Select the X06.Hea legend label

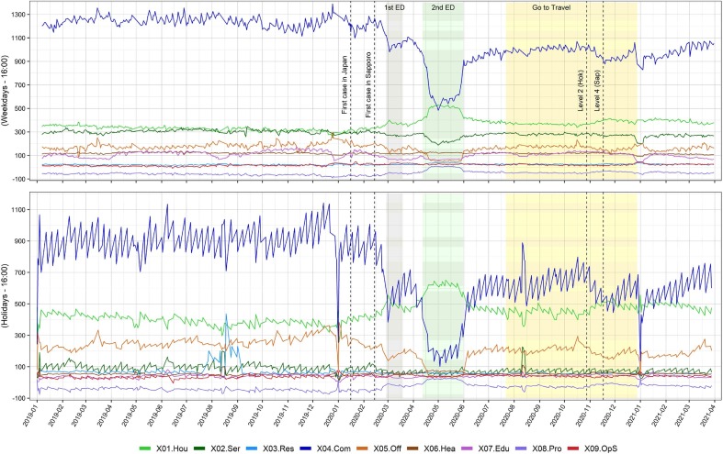point(440,448)
